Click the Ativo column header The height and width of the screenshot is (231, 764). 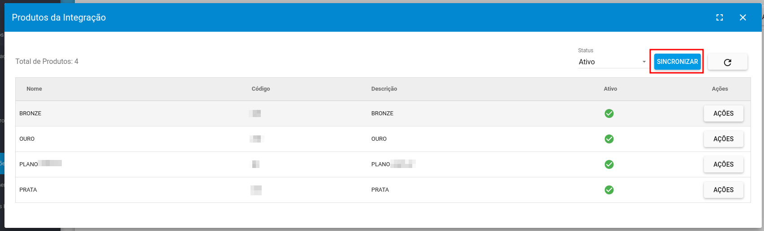point(610,89)
